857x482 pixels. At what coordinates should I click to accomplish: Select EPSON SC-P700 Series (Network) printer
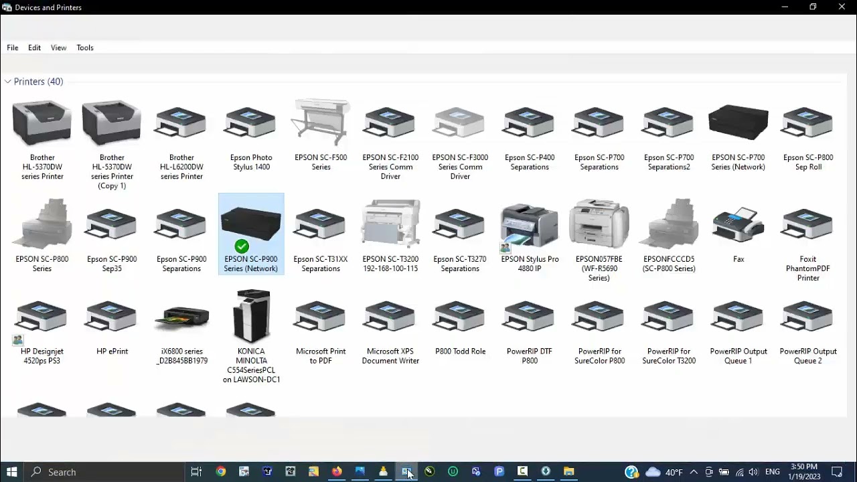(738, 137)
